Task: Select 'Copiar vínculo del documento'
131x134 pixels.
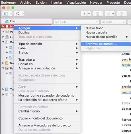Action: pos(47,118)
